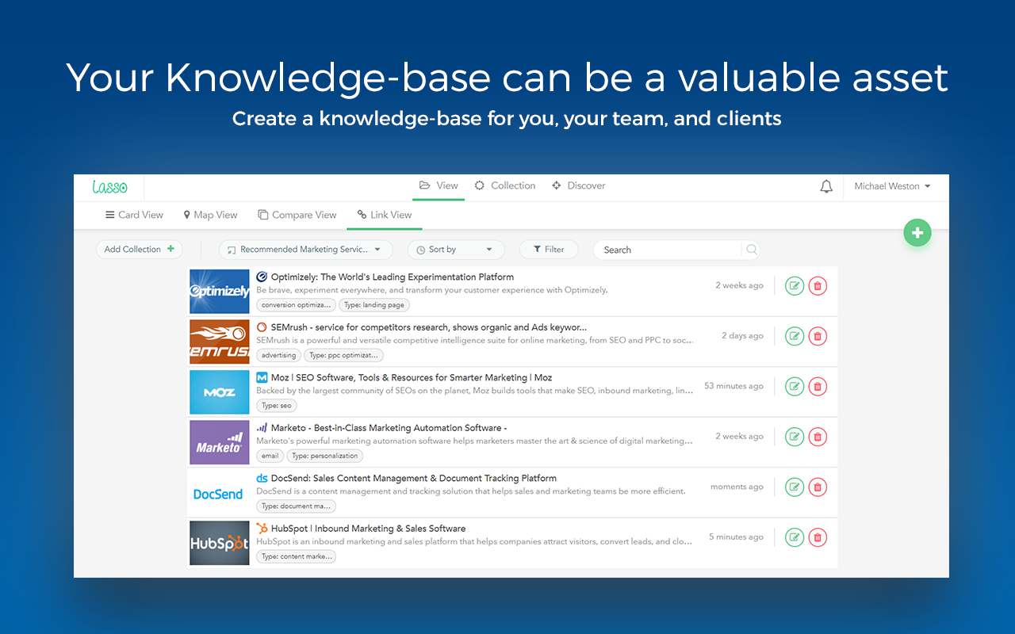Image resolution: width=1015 pixels, height=634 pixels.
Task: Edit the DocSend link entry
Action: 795,487
